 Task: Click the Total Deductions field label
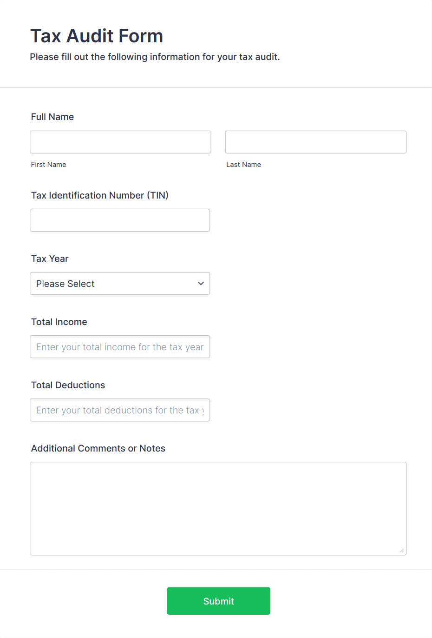tap(68, 385)
